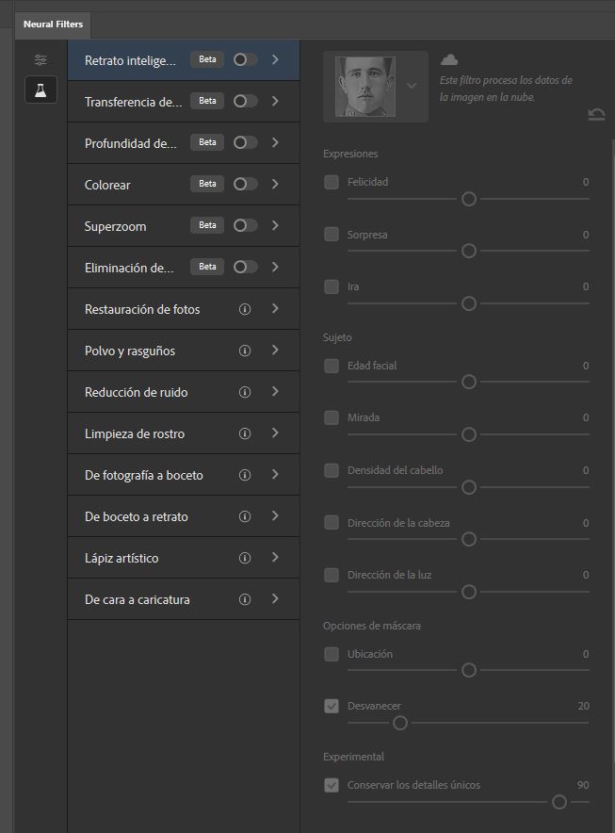Screen dimensions: 615x833
Task: Select the beta flask filters icon
Action: pos(40,90)
